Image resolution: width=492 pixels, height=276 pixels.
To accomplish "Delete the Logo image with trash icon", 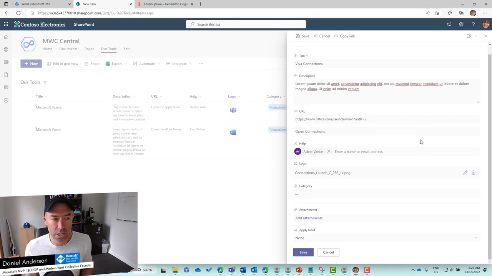I will point(474,172).
